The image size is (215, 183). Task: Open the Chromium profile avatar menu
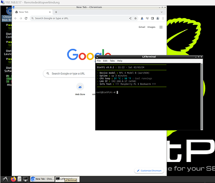(158, 19)
